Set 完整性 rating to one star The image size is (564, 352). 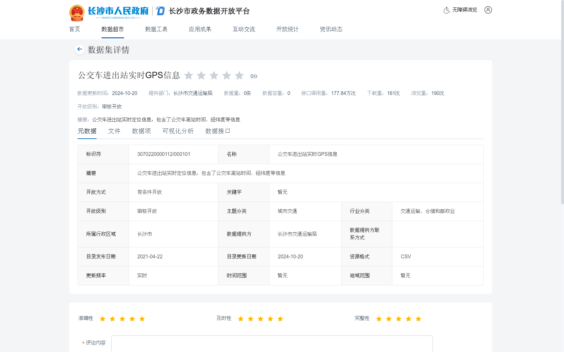pyautogui.click(x=379, y=319)
